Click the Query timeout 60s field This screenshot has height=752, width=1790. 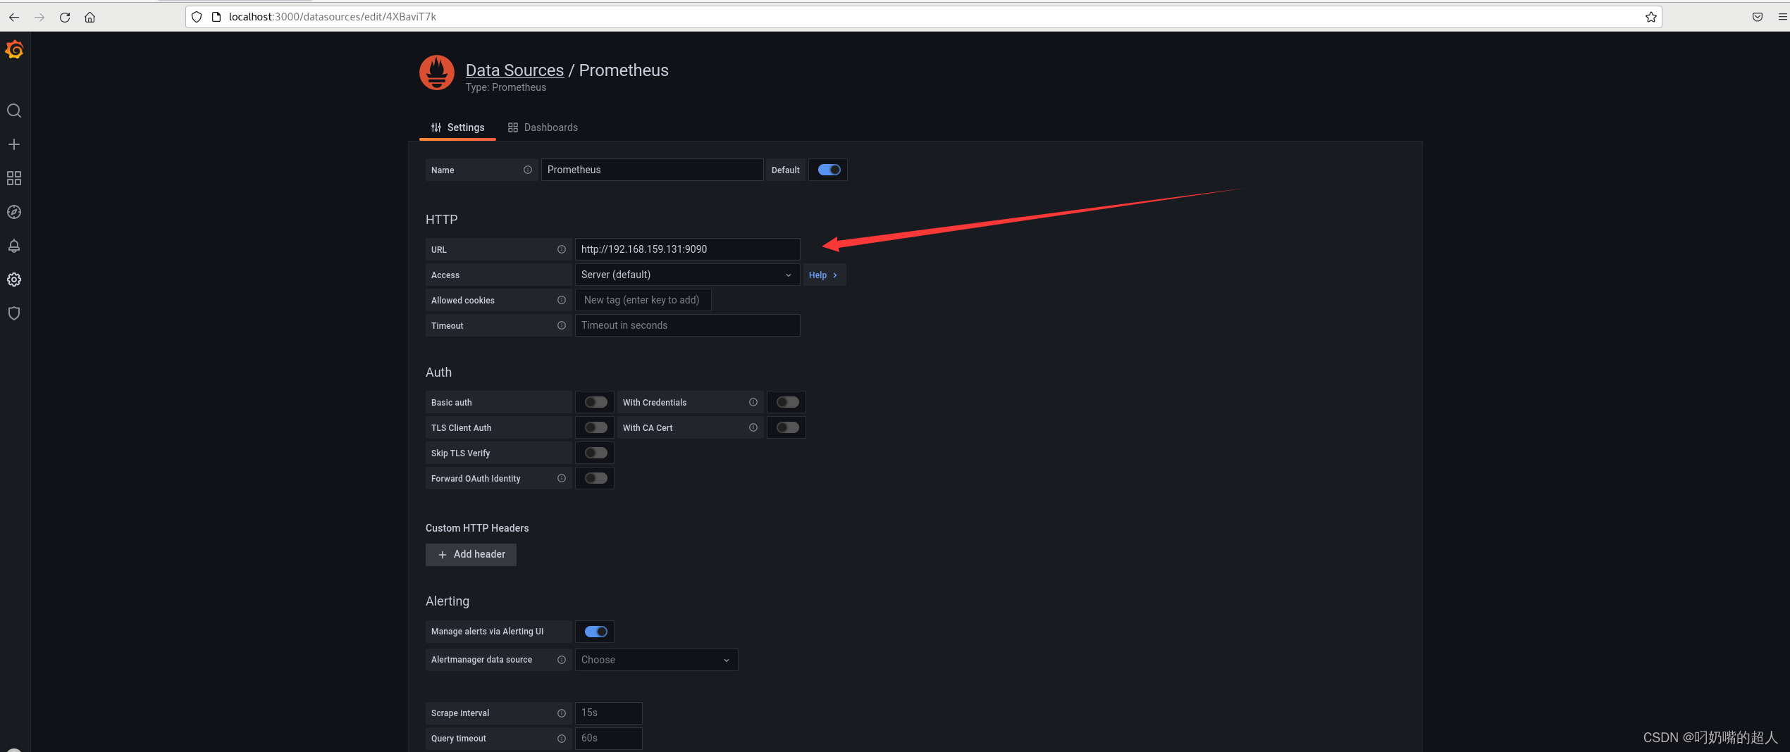608,738
